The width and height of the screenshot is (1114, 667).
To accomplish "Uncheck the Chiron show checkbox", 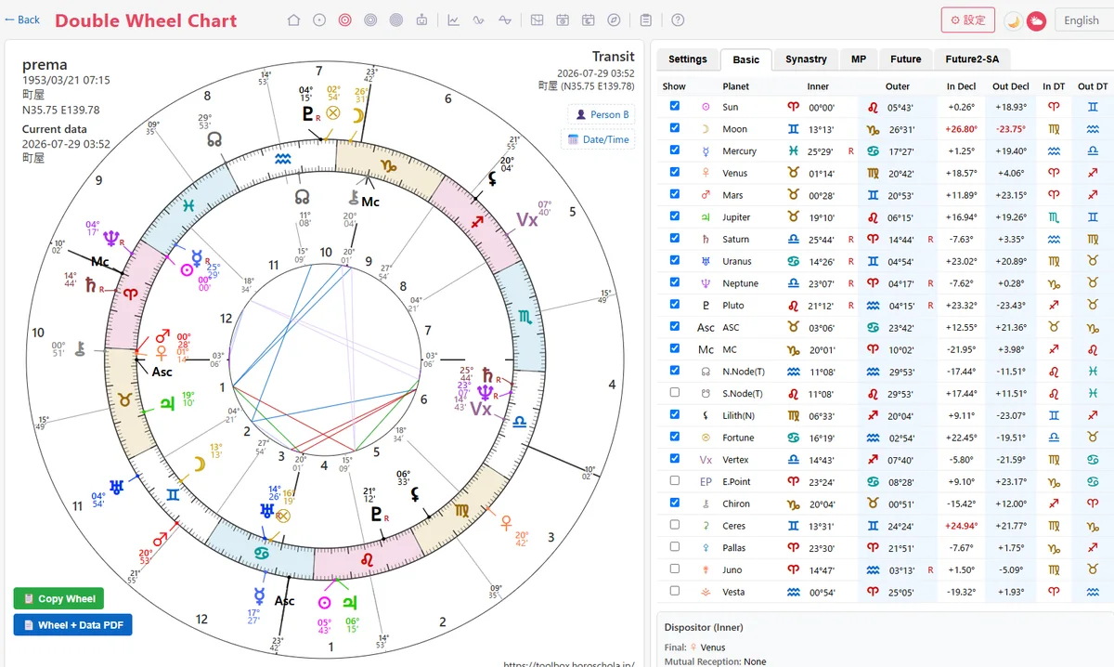I will coord(675,504).
